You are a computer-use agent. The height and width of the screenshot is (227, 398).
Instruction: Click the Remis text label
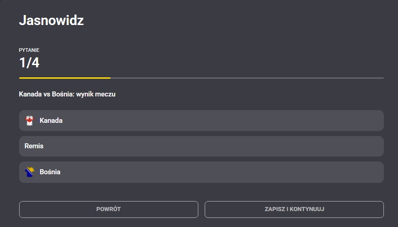(x=34, y=146)
